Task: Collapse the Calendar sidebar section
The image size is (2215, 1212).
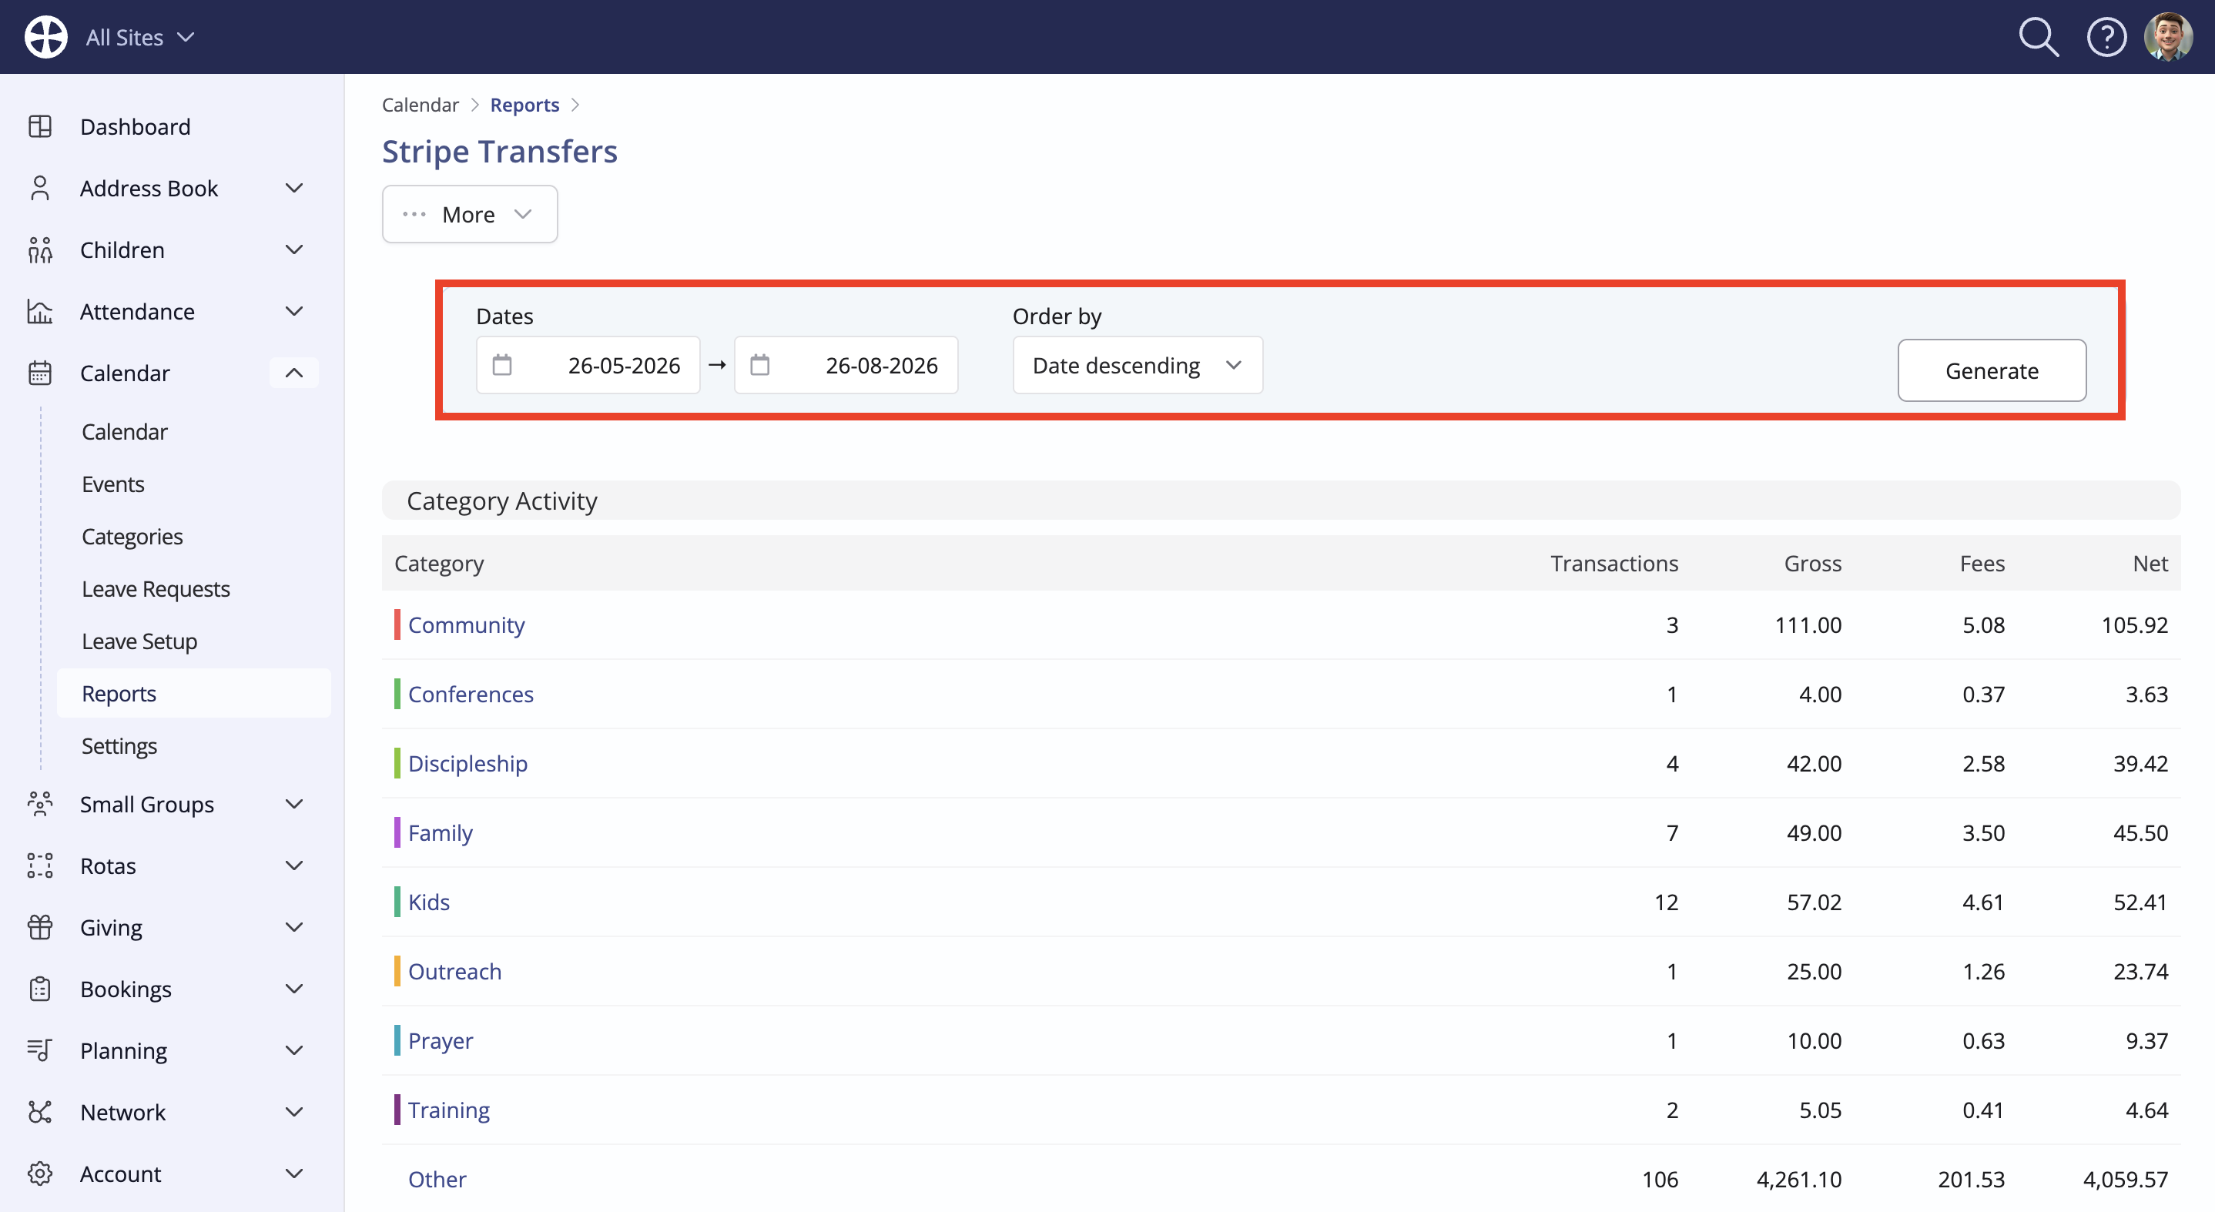Action: coord(293,372)
